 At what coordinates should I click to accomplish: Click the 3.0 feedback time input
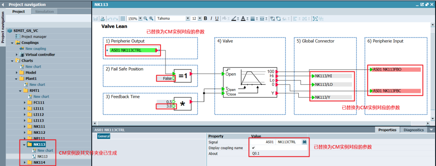(x=165, y=107)
